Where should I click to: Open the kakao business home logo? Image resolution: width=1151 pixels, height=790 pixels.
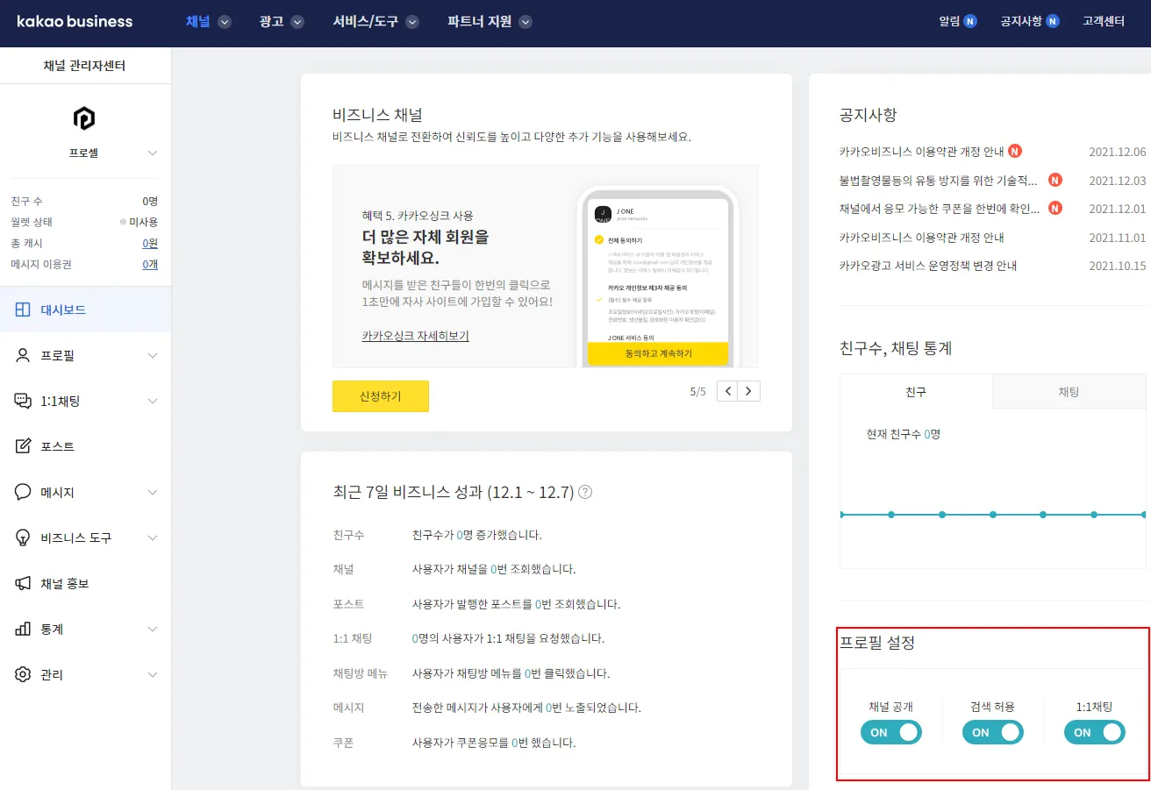pos(75,21)
